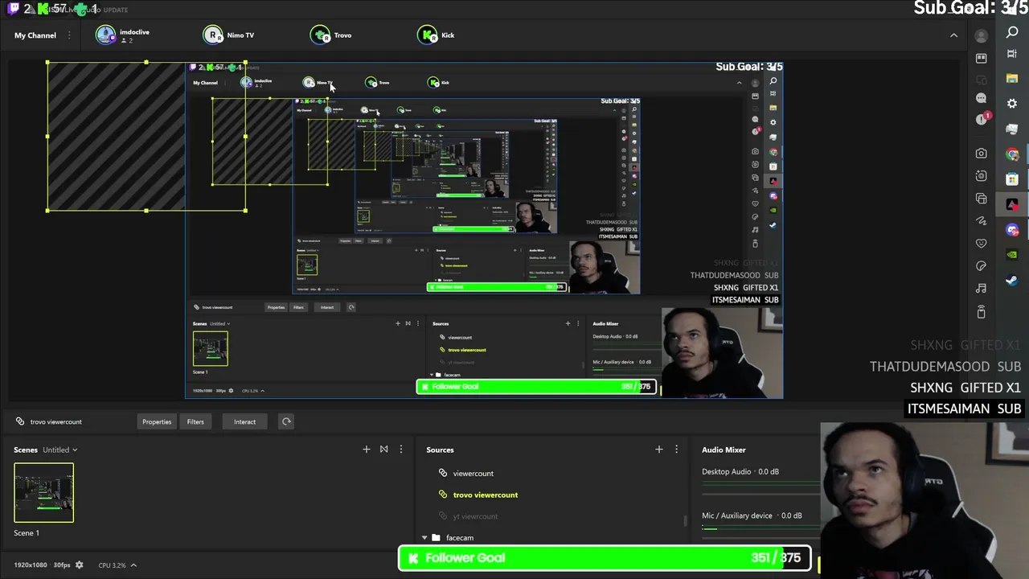1029x579 pixels.
Task: Open the remote control icon
Action: (981, 312)
